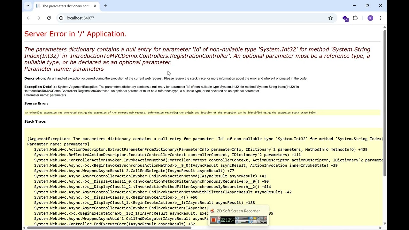Screen dimensions: 409x230
Task: Toggle the recorder webcam icon
Action: click(x=251, y=222)
